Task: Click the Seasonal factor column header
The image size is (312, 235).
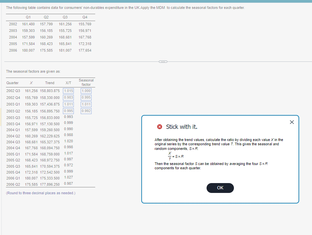Action: [86, 82]
